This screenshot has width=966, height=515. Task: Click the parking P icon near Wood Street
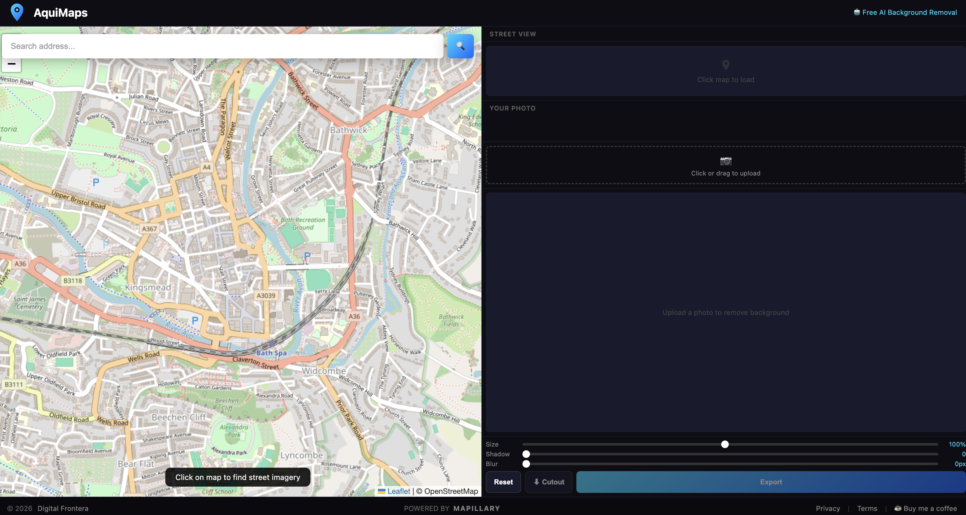coord(195,320)
